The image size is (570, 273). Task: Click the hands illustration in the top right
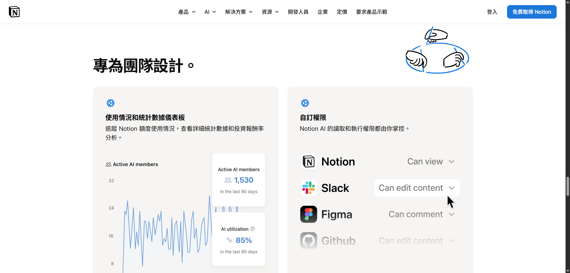437,50
